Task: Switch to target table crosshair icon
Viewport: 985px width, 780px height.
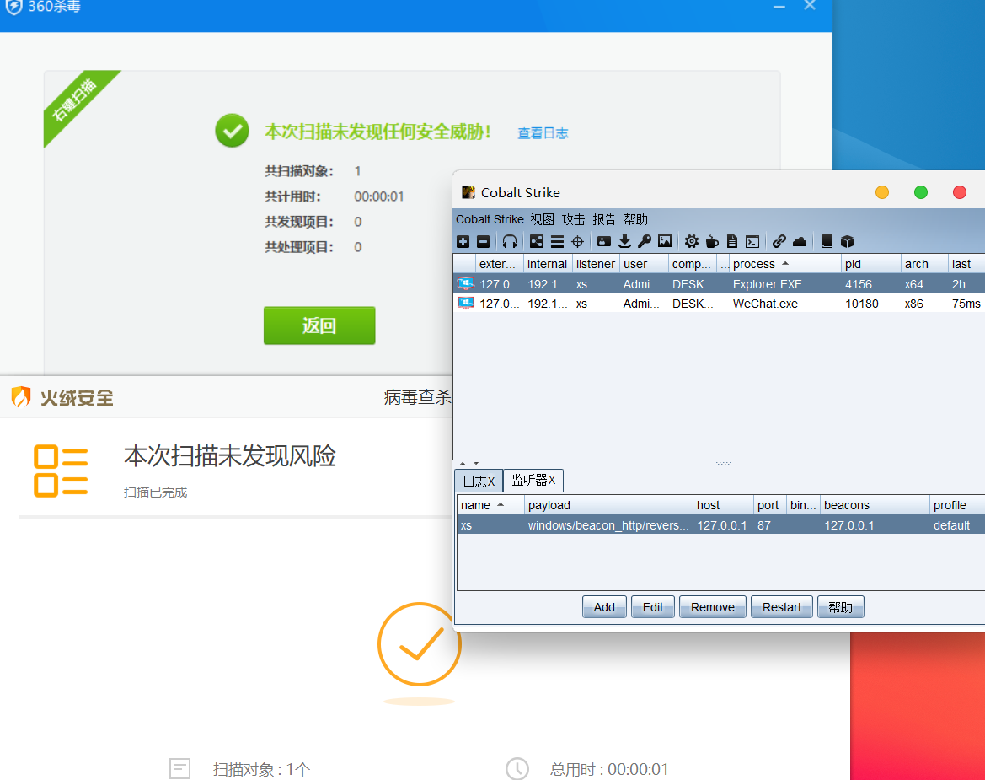Action: [x=577, y=241]
